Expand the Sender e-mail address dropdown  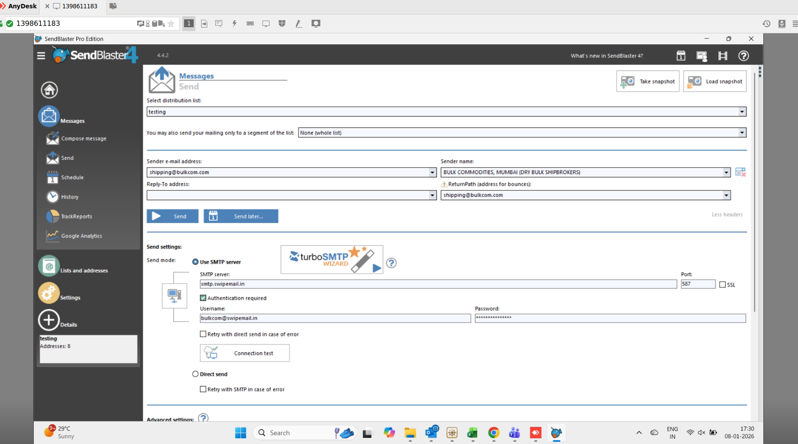pos(432,172)
